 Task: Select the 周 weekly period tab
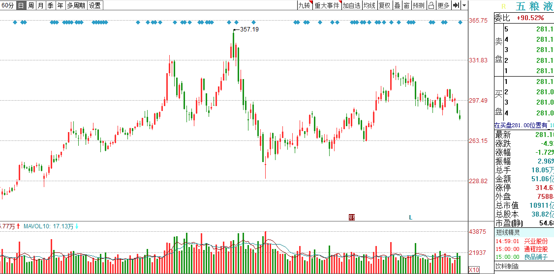31,5
